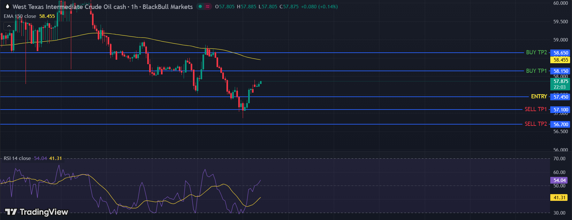Click the BUY TP1 line label

point(536,71)
